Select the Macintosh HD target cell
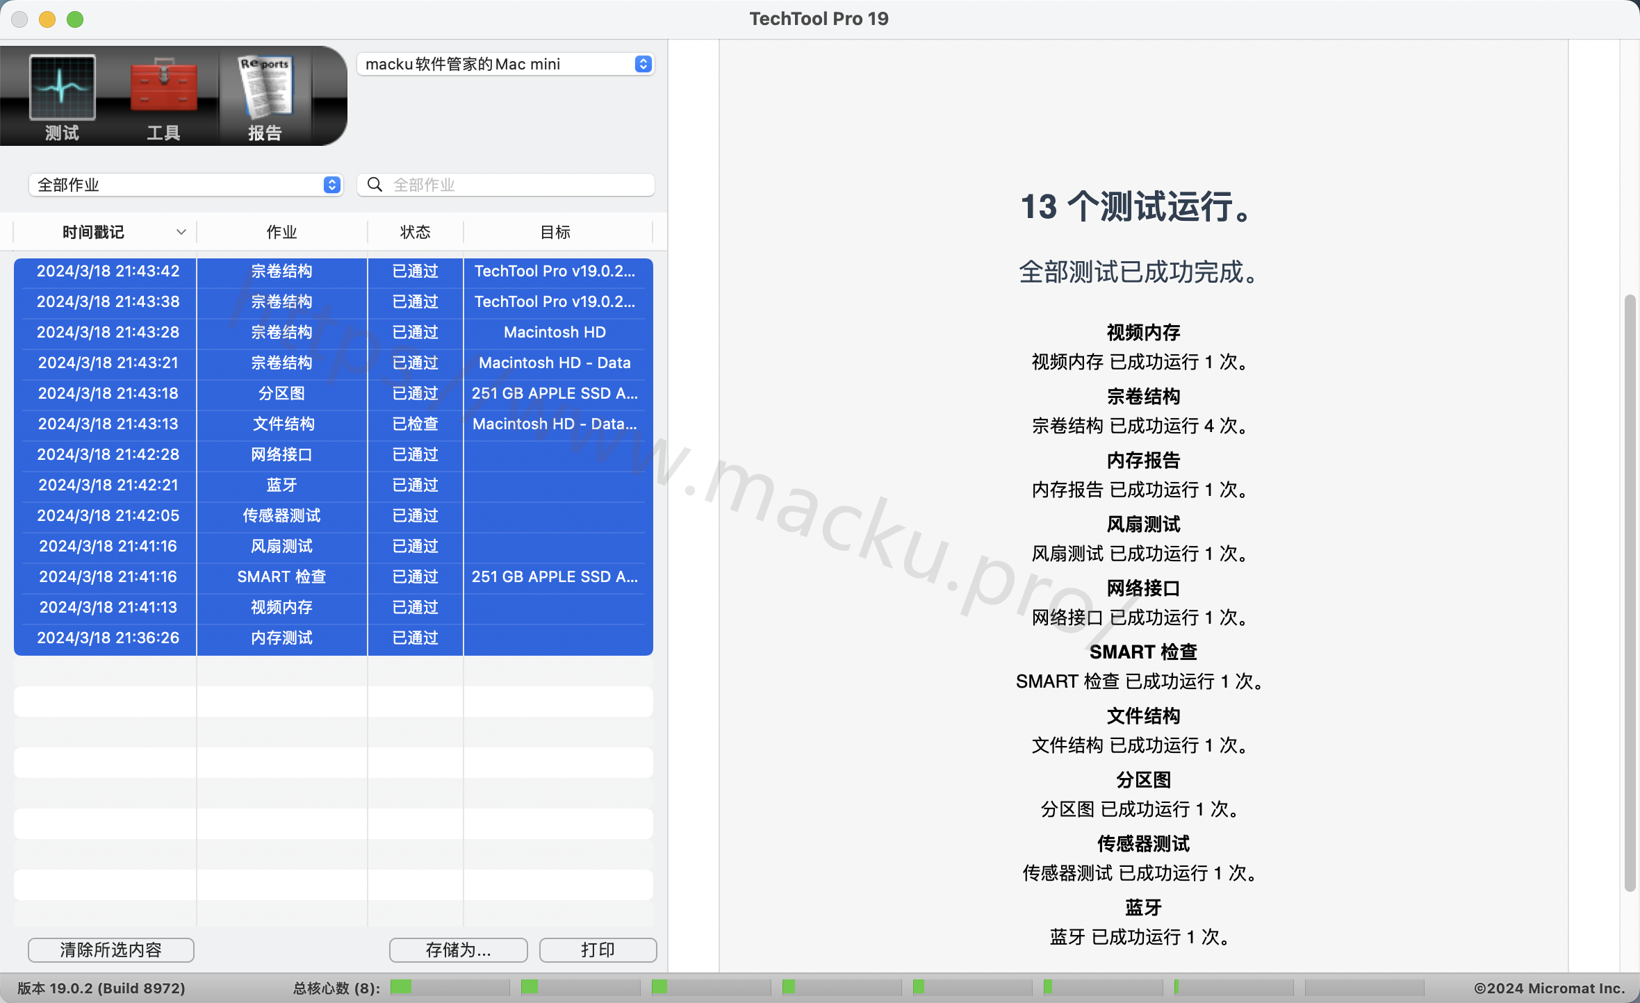This screenshot has width=1640, height=1003. [555, 333]
